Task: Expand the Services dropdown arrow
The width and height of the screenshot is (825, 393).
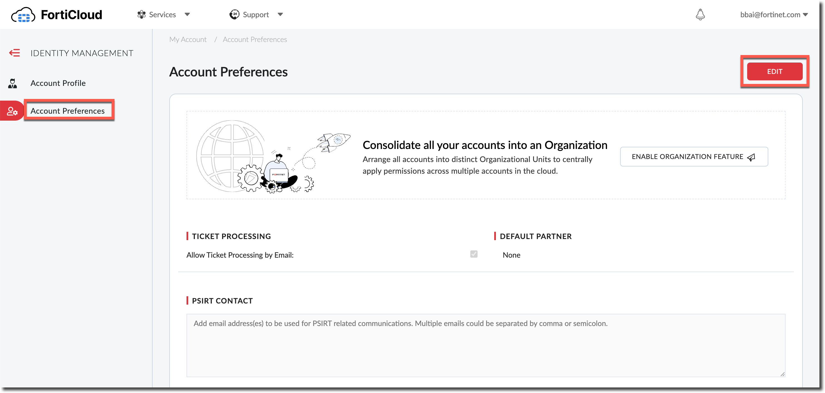Action: (187, 15)
